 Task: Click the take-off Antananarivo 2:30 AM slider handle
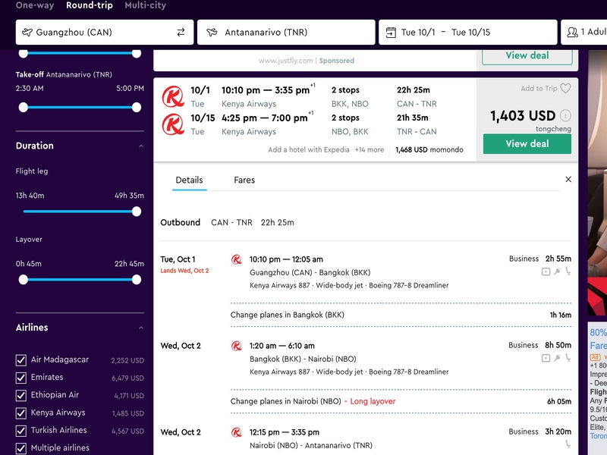(24, 107)
